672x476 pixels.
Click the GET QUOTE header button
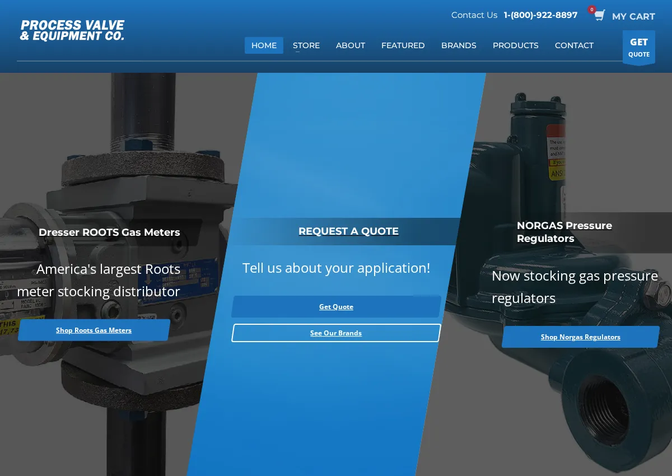point(639,48)
